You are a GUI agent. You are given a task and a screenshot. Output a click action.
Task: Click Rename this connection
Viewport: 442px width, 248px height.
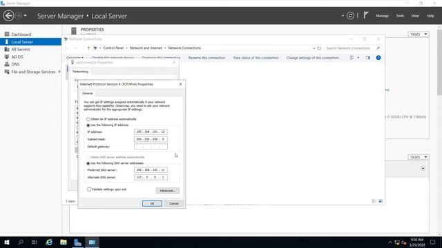[206, 58]
